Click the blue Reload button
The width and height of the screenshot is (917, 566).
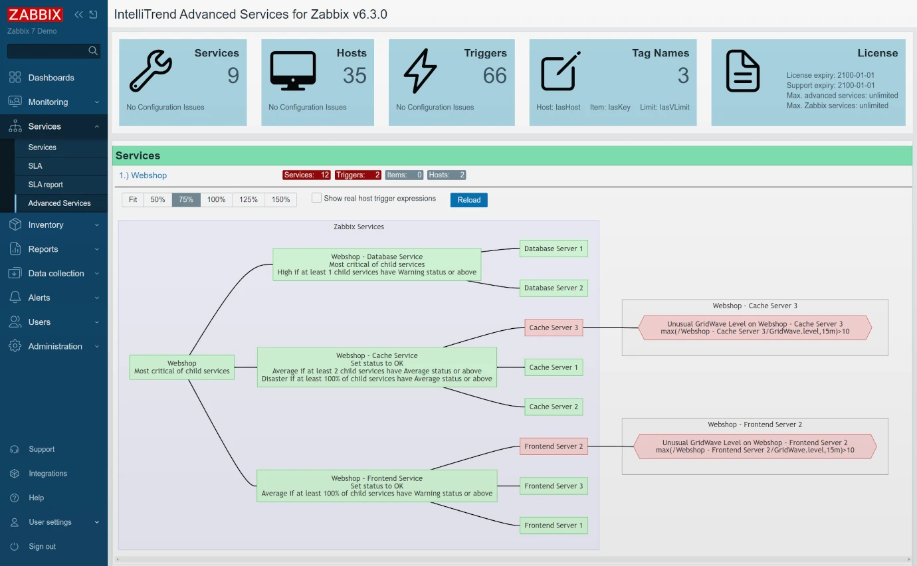(x=468, y=200)
